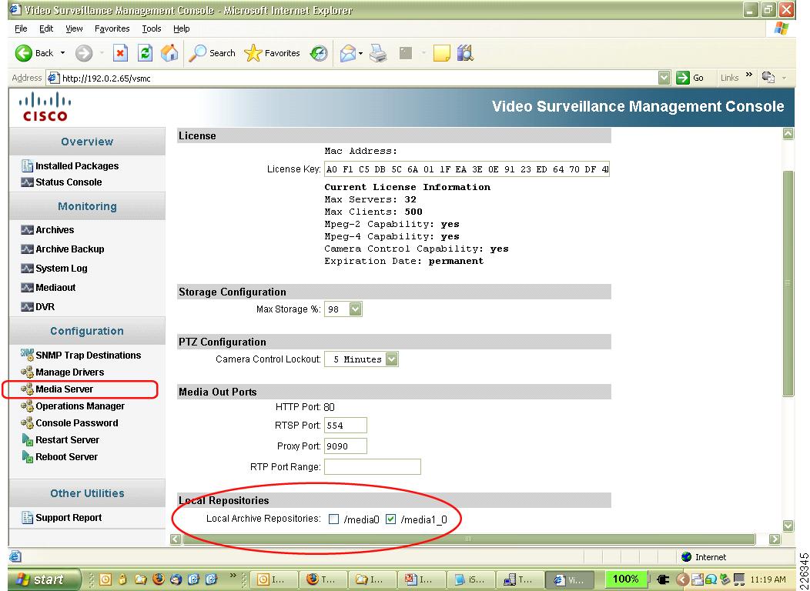Open the Search pane from the toolbar
Image resolution: width=810 pixels, height=591 pixels.
coord(212,53)
